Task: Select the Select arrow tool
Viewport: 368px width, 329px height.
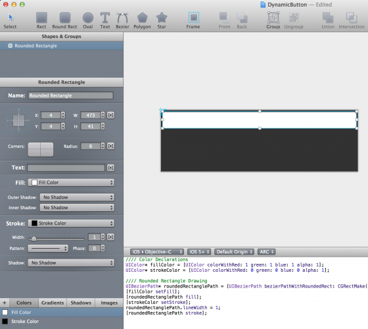Action: 10,20
